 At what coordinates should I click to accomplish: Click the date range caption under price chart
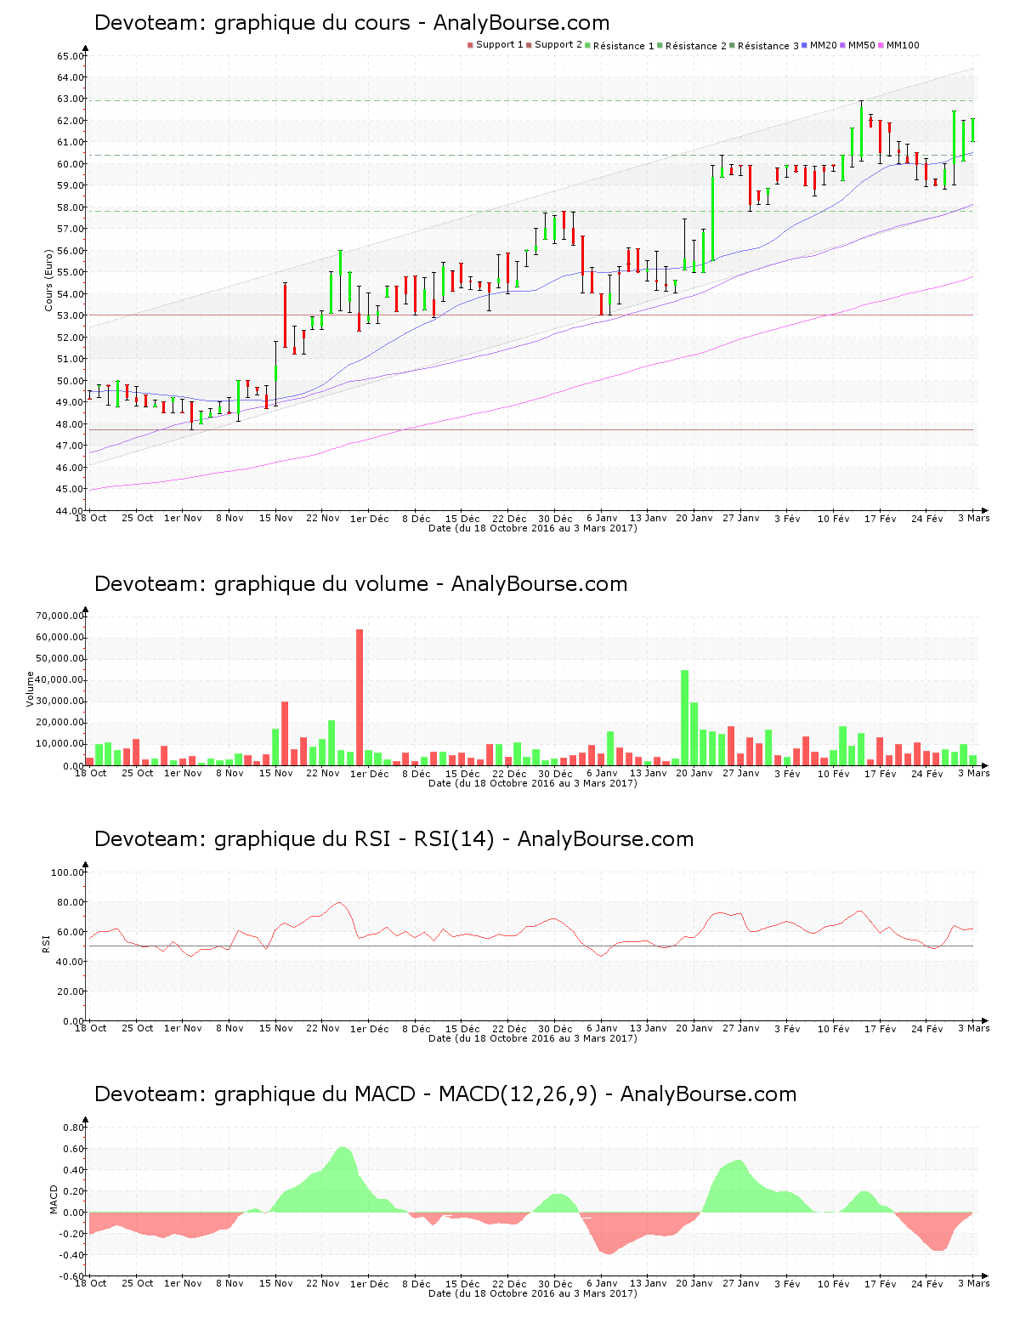(533, 528)
